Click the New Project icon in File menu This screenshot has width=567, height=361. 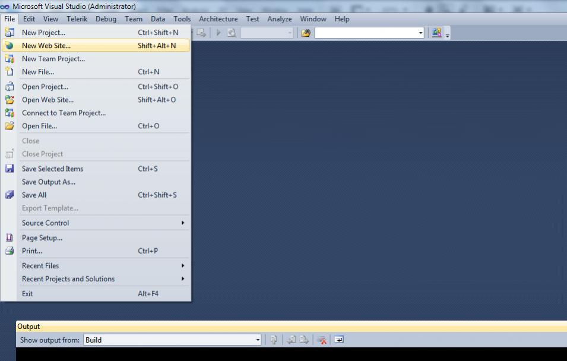pos(9,32)
